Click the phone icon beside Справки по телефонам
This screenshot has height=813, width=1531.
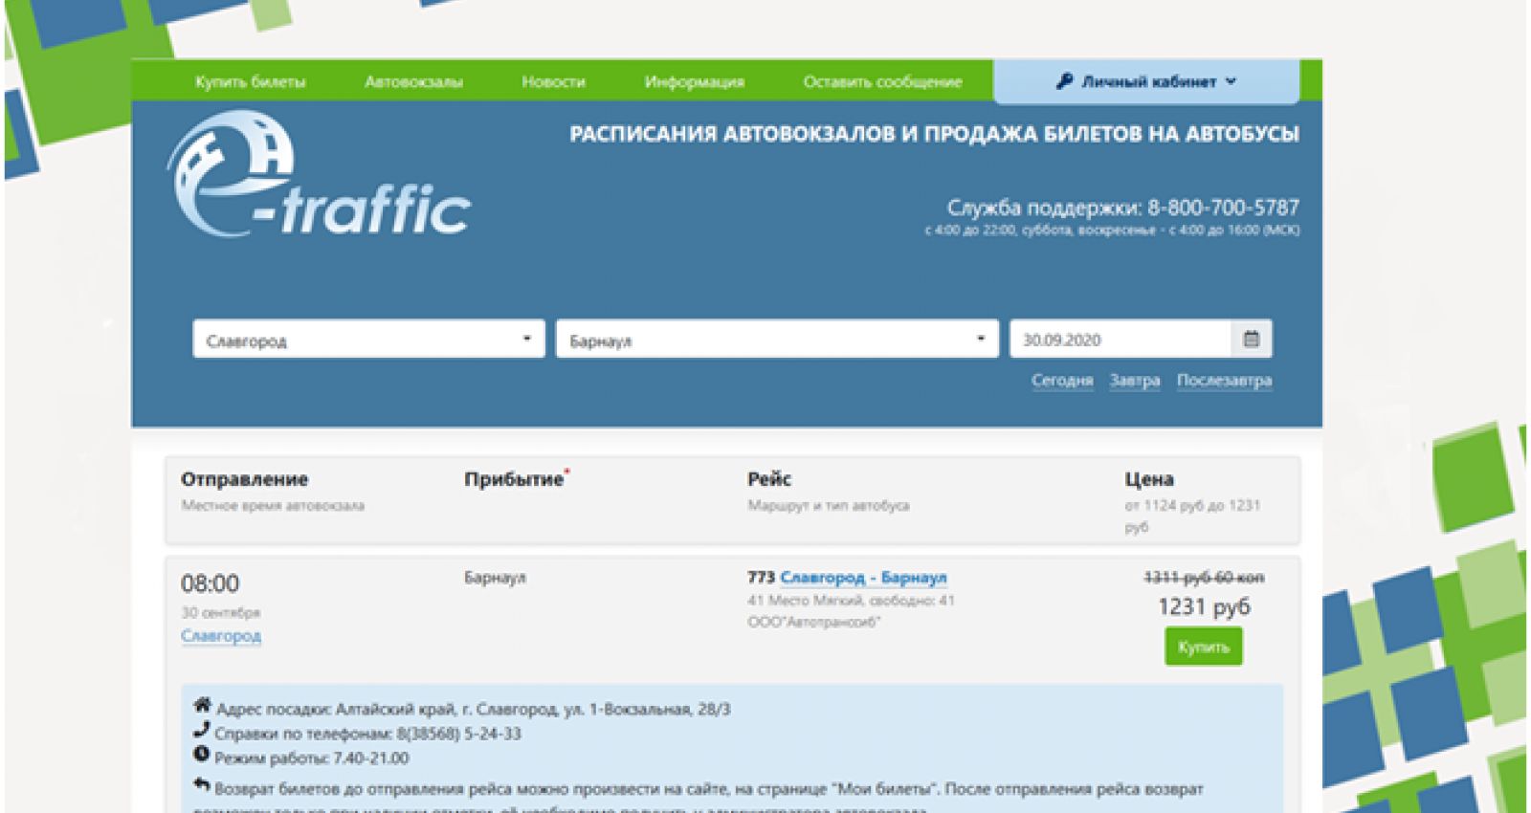point(201,731)
